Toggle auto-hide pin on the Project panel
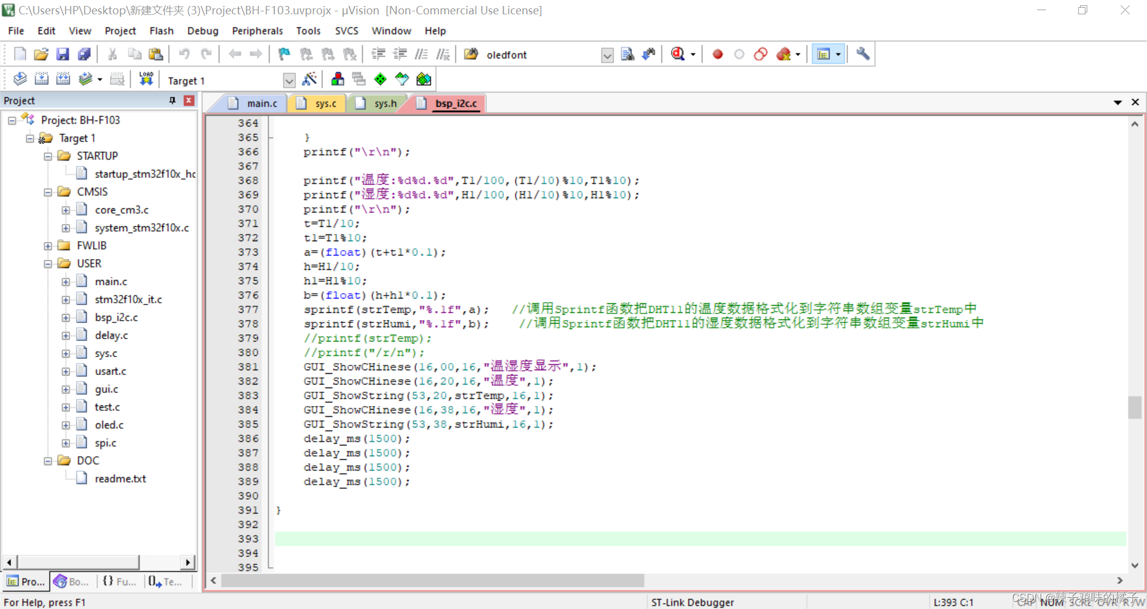 172,100
